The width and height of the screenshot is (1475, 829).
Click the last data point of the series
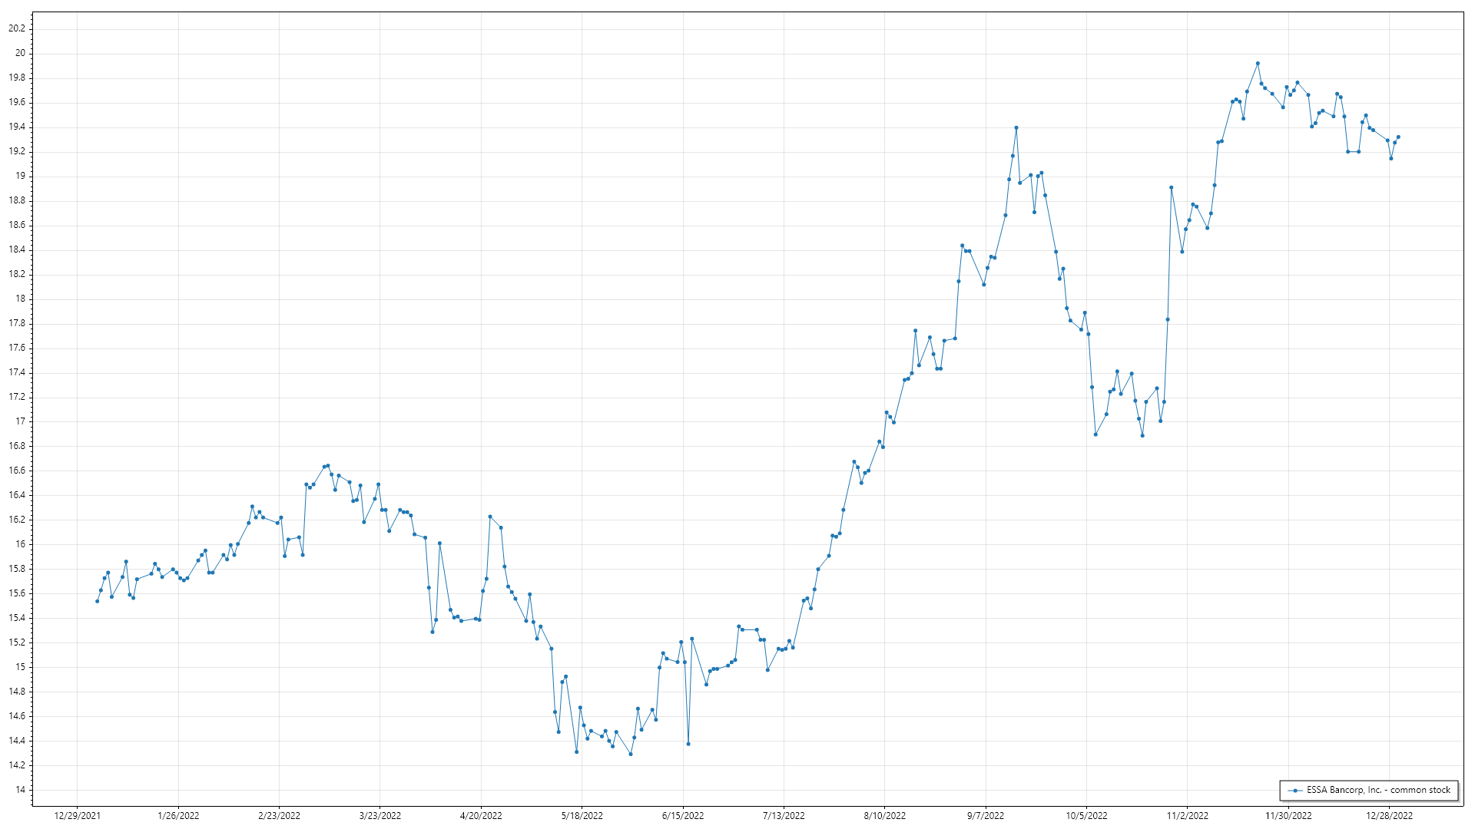(1398, 137)
